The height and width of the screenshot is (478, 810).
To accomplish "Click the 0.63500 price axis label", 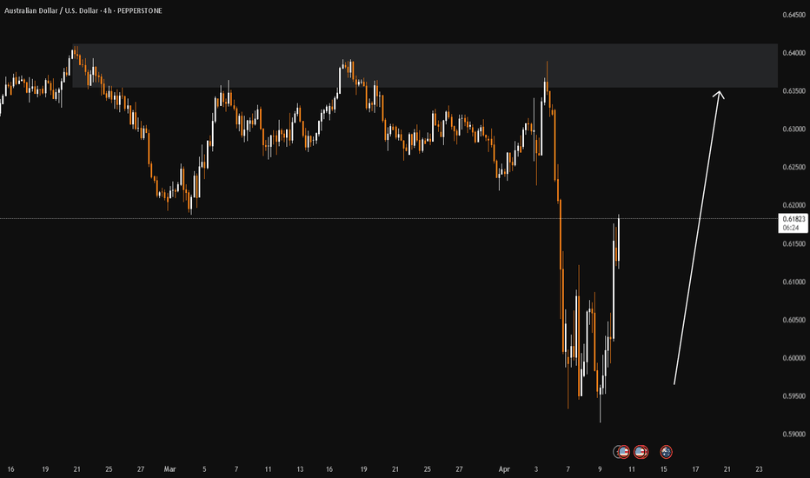I will [794, 91].
